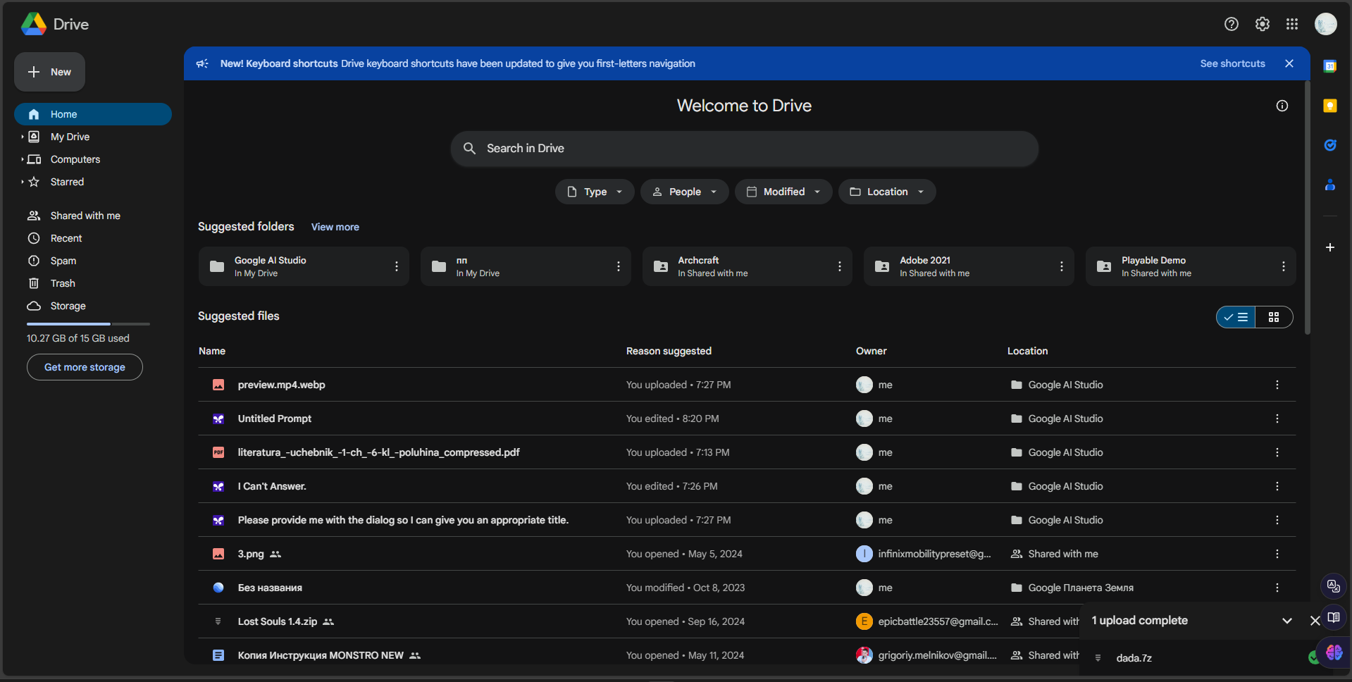Image resolution: width=1352 pixels, height=682 pixels.
Task: Click Get more storage button
Action: 85,367
